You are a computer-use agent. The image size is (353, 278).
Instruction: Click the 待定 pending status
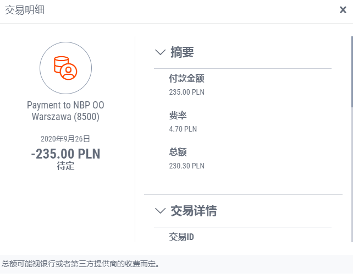point(65,166)
